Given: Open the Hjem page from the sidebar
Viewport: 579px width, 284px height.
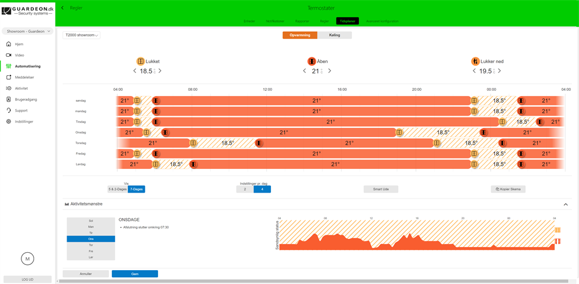Looking at the screenshot, I should coord(19,45).
